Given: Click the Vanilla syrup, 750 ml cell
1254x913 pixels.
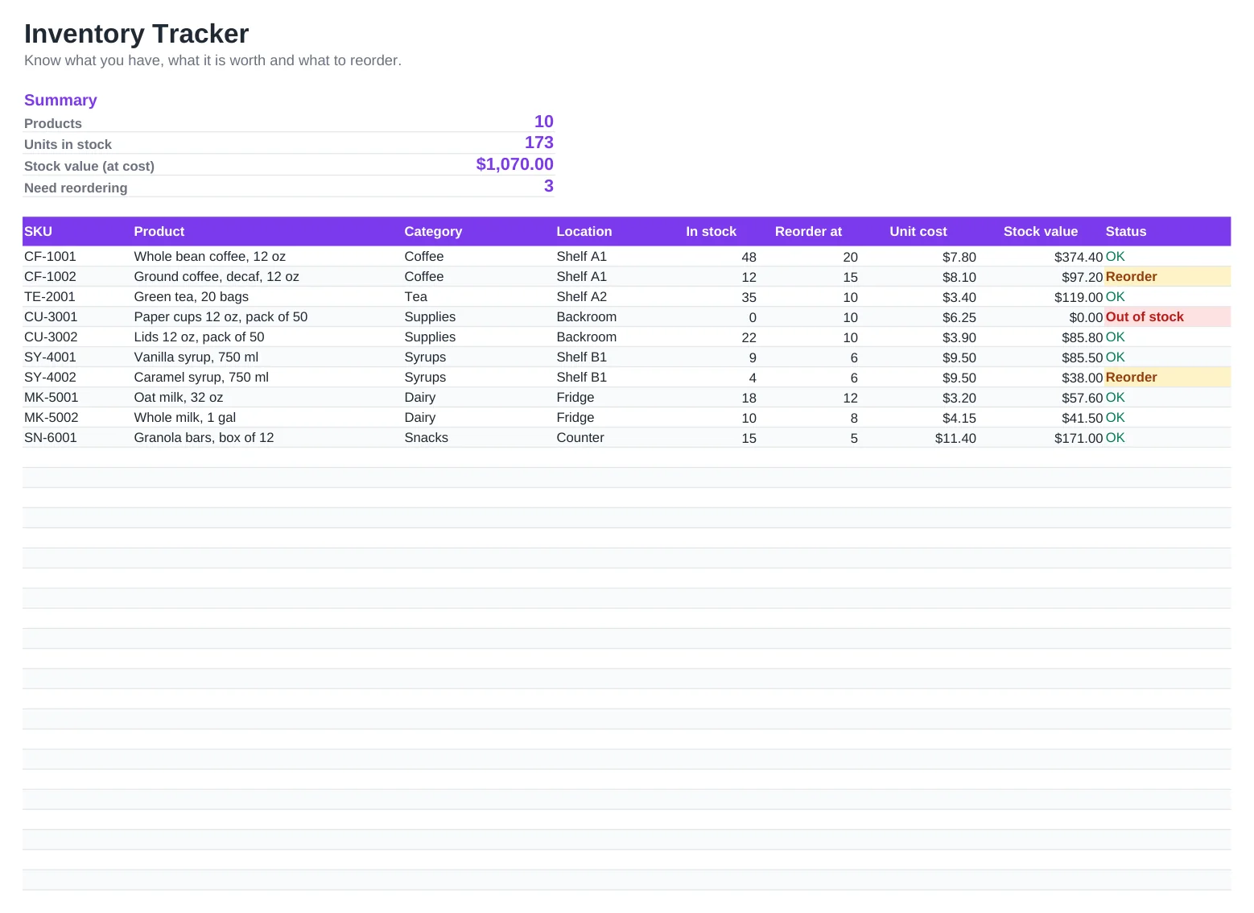Looking at the screenshot, I should point(196,357).
